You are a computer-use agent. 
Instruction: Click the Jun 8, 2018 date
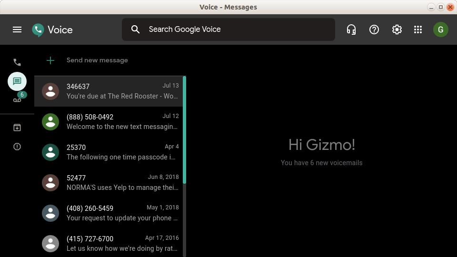pyautogui.click(x=163, y=177)
